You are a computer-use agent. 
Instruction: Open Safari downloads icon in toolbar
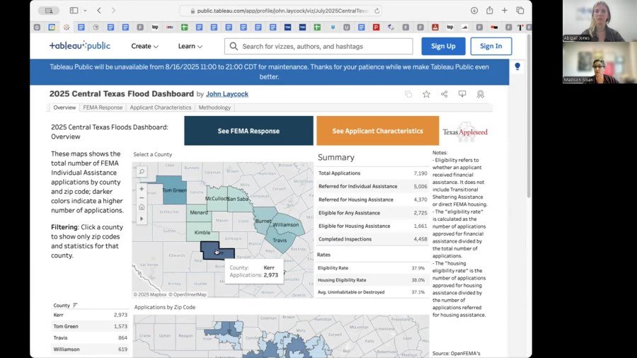pyautogui.click(x=474, y=11)
